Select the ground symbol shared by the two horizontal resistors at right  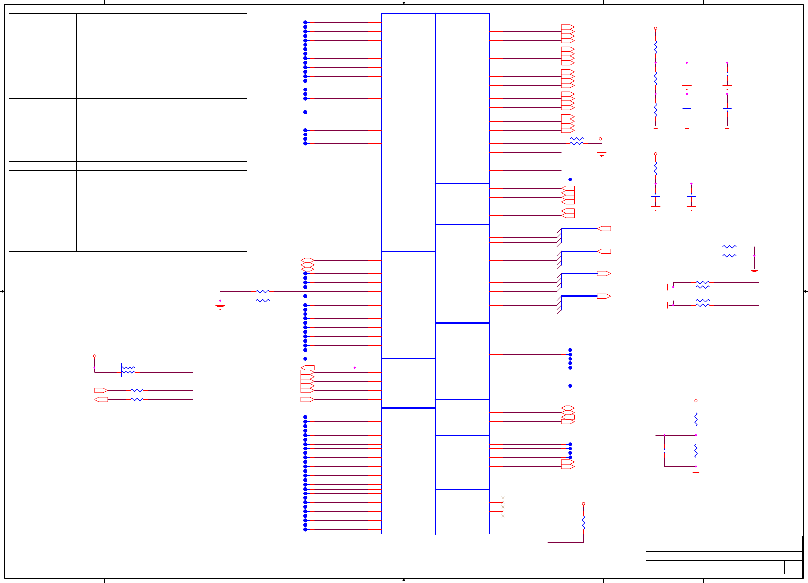click(x=754, y=271)
